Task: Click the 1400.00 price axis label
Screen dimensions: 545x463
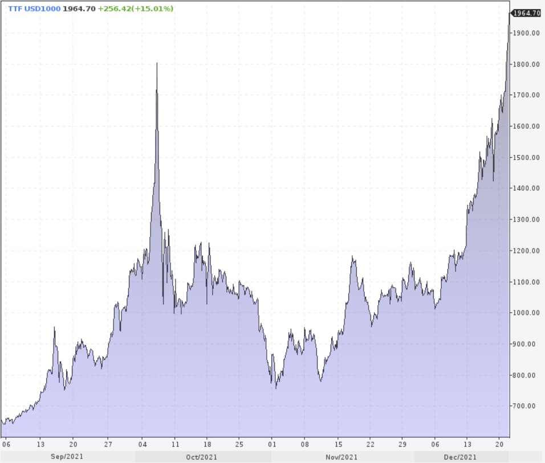Action: pos(527,188)
